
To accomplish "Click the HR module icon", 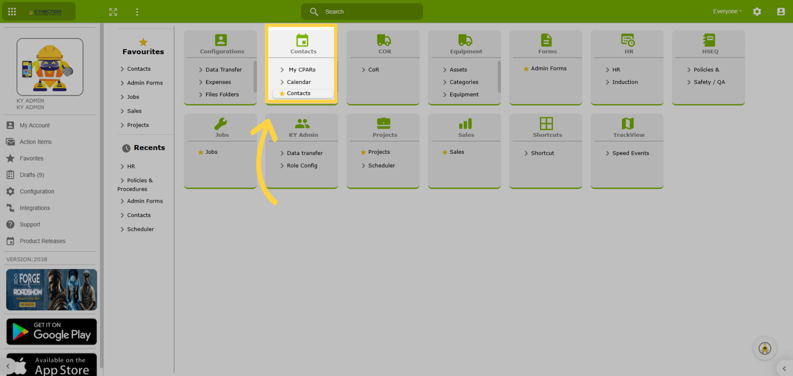I will [x=628, y=40].
